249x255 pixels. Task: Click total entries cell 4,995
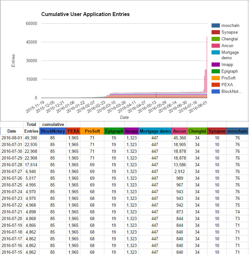click(x=31, y=185)
